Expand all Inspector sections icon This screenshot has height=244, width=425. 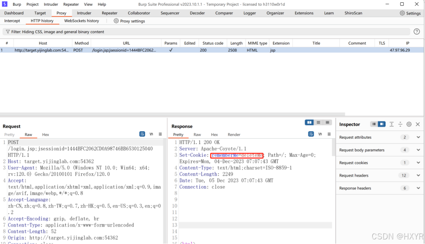pos(392,124)
